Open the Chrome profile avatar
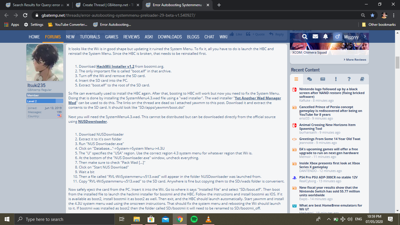400x225 pixels. pos(384,15)
